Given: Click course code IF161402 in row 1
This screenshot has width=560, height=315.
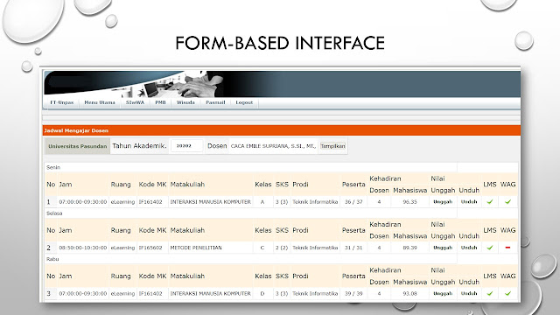Looking at the screenshot, I should point(150,202).
